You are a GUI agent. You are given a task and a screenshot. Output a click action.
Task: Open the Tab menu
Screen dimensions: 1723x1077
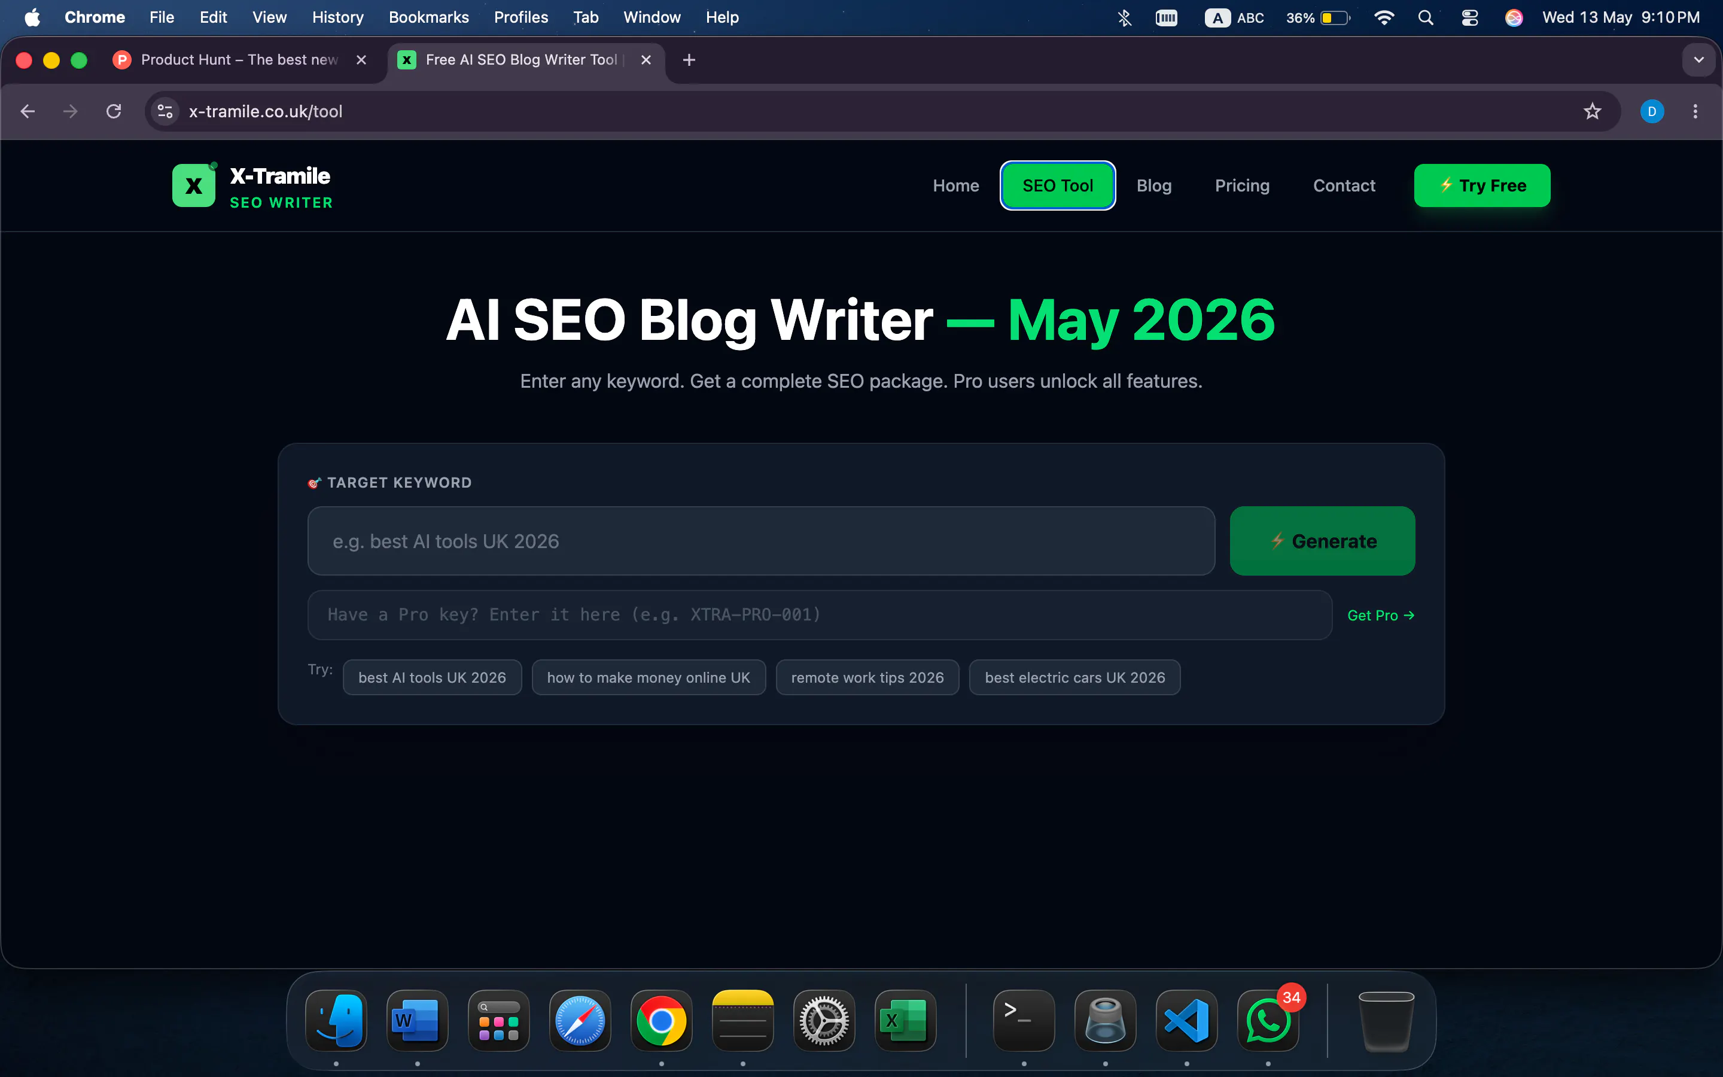tap(585, 17)
